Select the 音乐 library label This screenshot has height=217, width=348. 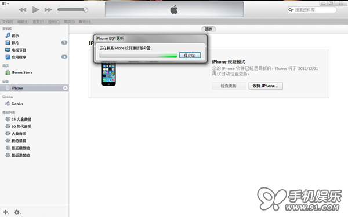pyautogui.click(x=15, y=36)
